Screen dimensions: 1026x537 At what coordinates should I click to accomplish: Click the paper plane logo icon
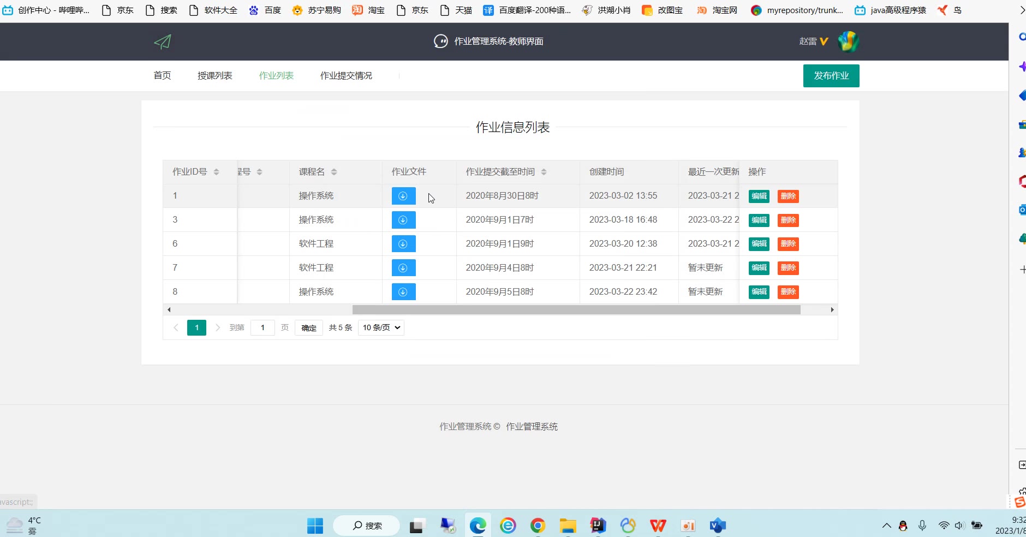[x=163, y=41]
